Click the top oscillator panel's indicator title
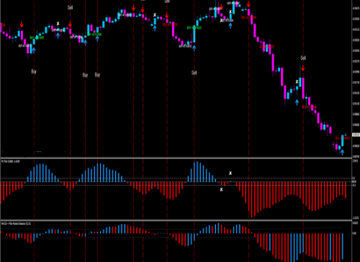Viewport: 360px width, 262px height. [10, 162]
